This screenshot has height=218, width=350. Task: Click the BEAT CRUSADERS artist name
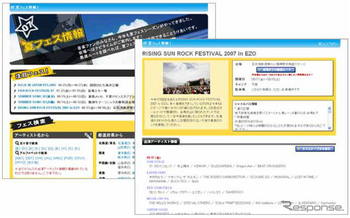[x=271, y=166]
